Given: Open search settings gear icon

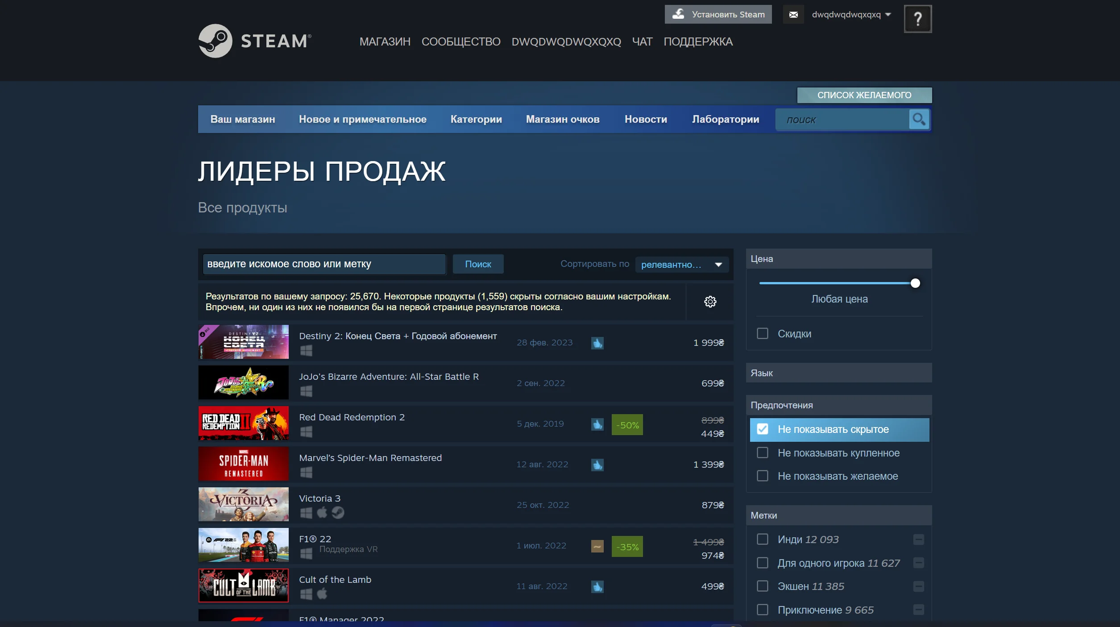Looking at the screenshot, I should click(710, 302).
